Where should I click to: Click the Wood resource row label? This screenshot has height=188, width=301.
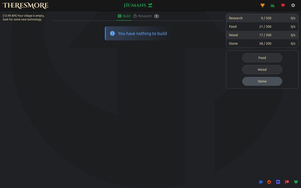click(x=233, y=35)
